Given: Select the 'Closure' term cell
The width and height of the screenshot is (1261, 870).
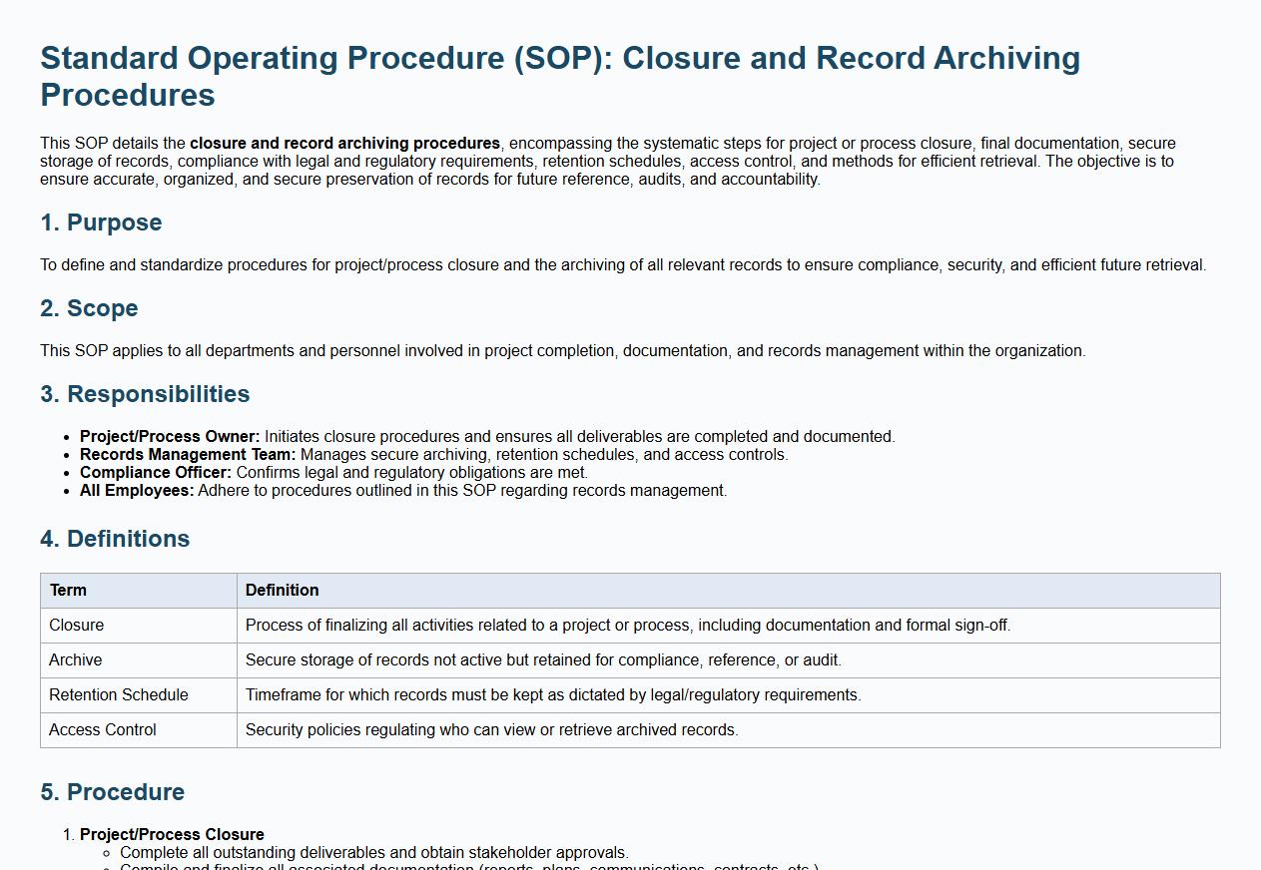Looking at the screenshot, I should (x=76, y=626).
